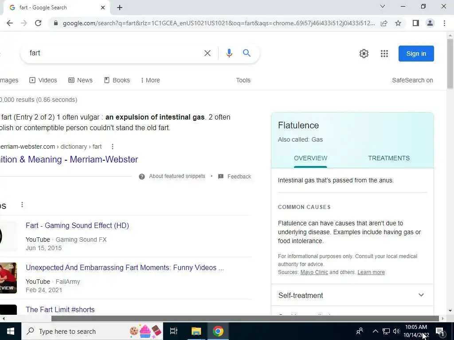Screen dimensions: 454x340
Task: Switch to Videos results
Action: pos(43,80)
